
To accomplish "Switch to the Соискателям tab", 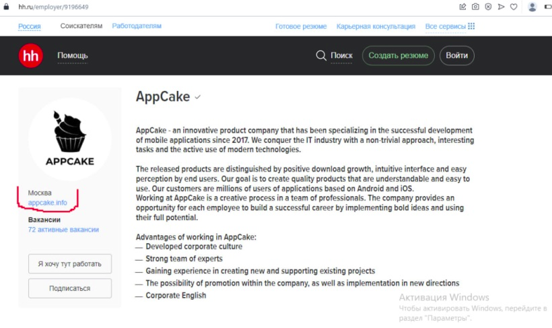I will pyautogui.click(x=81, y=26).
